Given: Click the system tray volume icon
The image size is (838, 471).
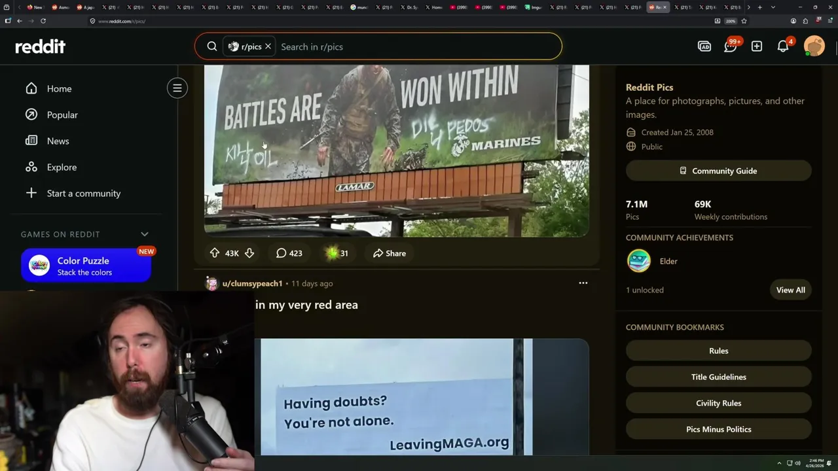Looking at the screenshot, I should click(x=797, y=463).
